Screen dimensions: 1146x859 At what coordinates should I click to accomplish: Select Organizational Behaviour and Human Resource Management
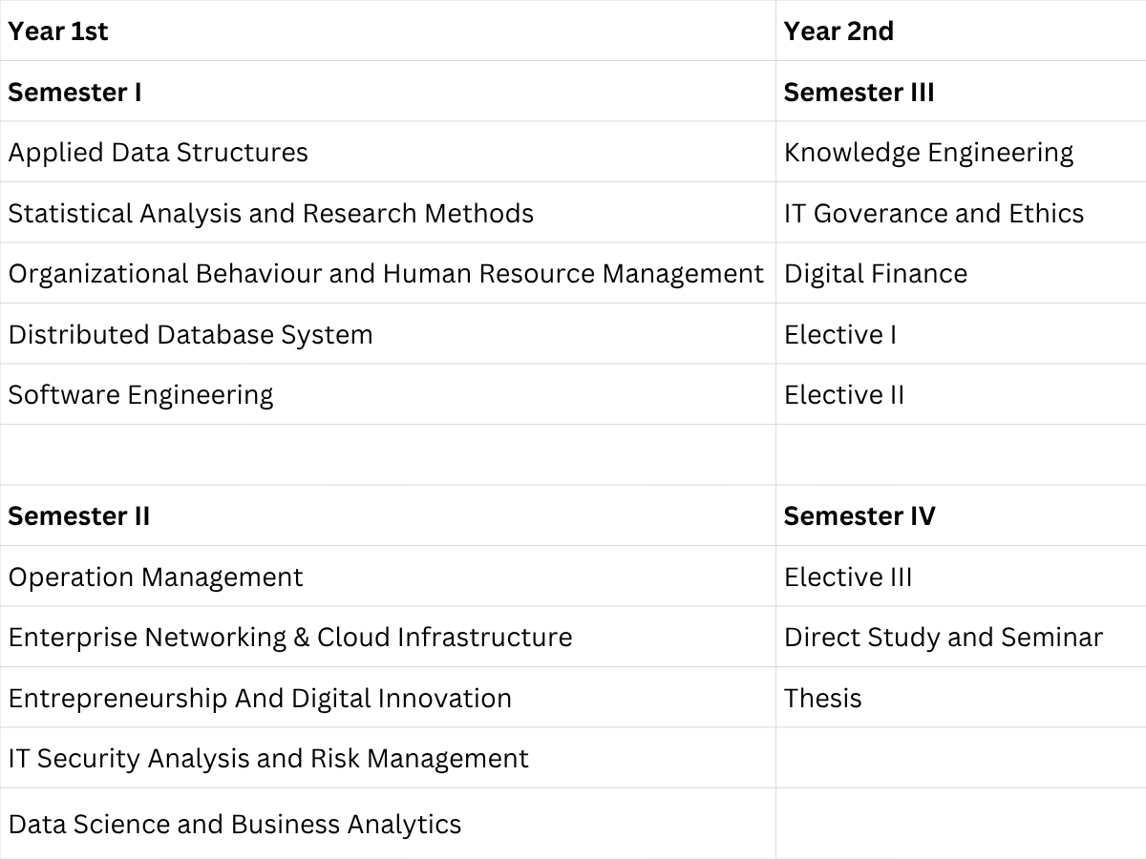click(x=388, y=273)
